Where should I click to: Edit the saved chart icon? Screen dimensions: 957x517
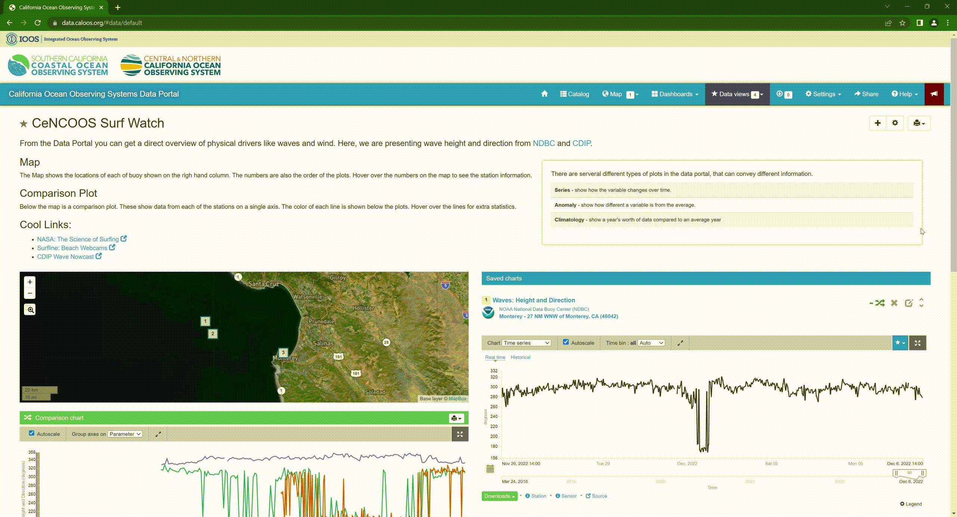(x=909, y=303)
